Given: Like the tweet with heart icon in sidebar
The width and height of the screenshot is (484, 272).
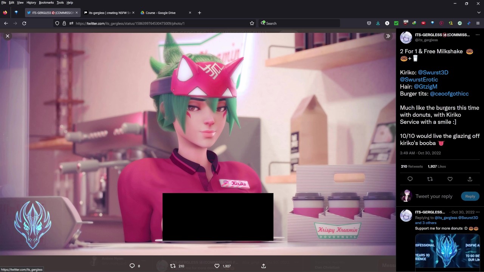Looking at the screenshot, I should tap(450, 179).
